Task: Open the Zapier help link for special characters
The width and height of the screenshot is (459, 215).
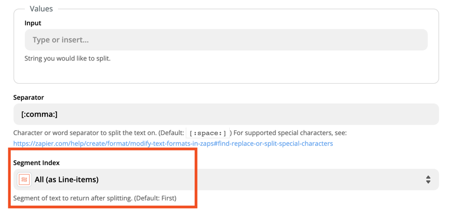Action: point(173,144)
